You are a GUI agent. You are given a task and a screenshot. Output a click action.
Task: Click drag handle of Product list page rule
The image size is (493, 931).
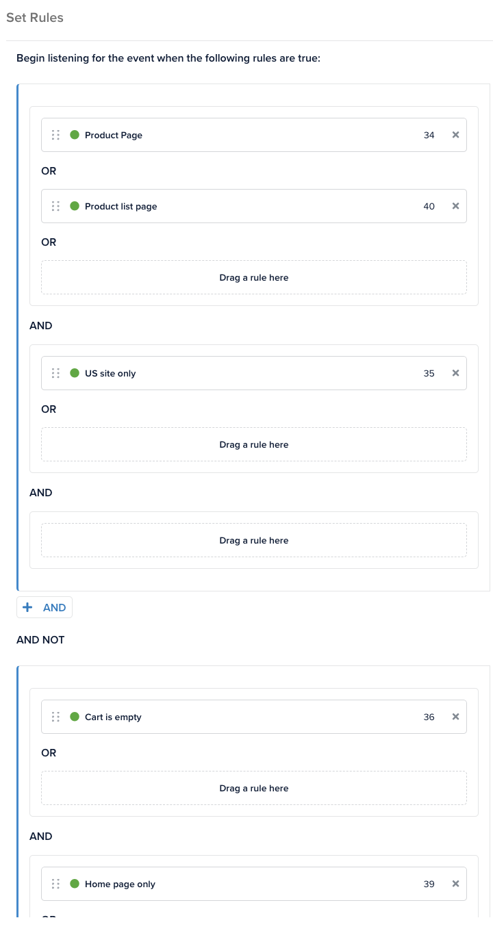coord(56,206)
